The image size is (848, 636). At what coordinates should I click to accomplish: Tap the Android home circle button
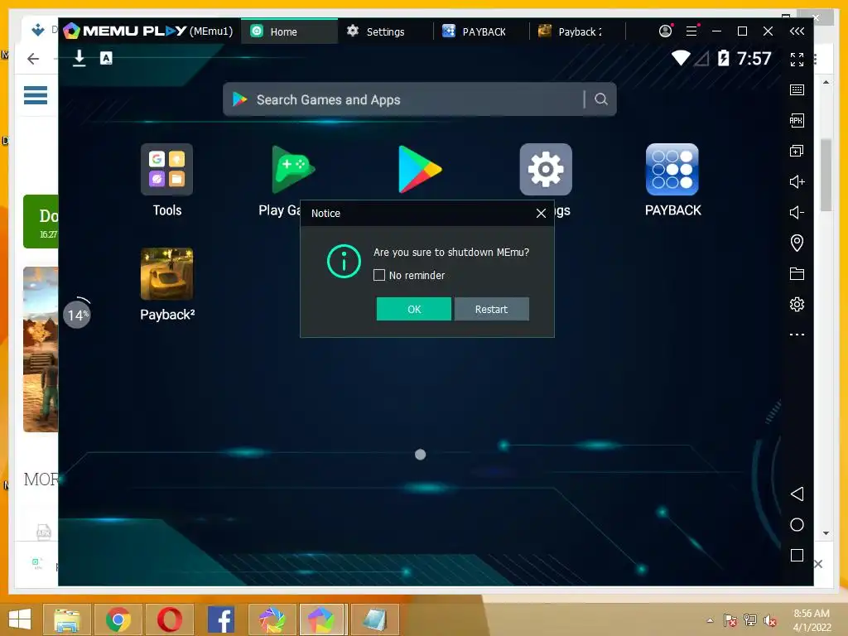tap(797, 524)
